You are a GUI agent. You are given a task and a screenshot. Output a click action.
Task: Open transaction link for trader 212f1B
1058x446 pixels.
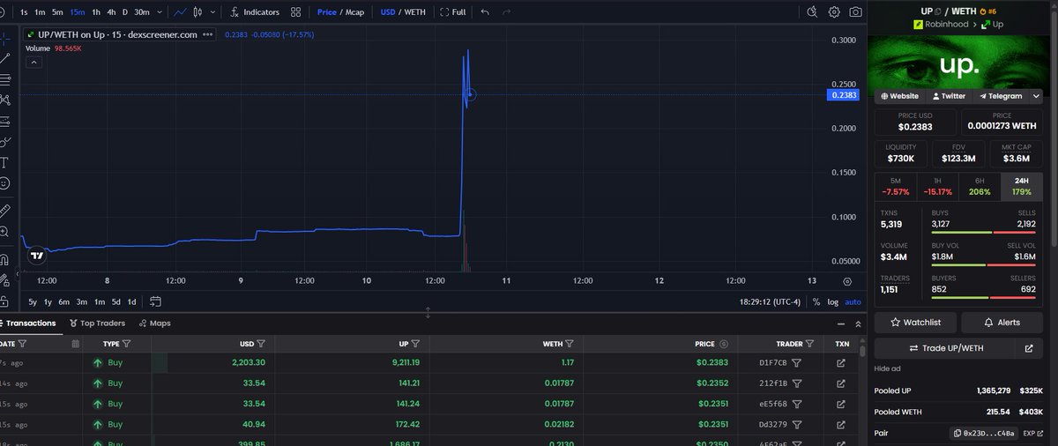pos(841,383)
